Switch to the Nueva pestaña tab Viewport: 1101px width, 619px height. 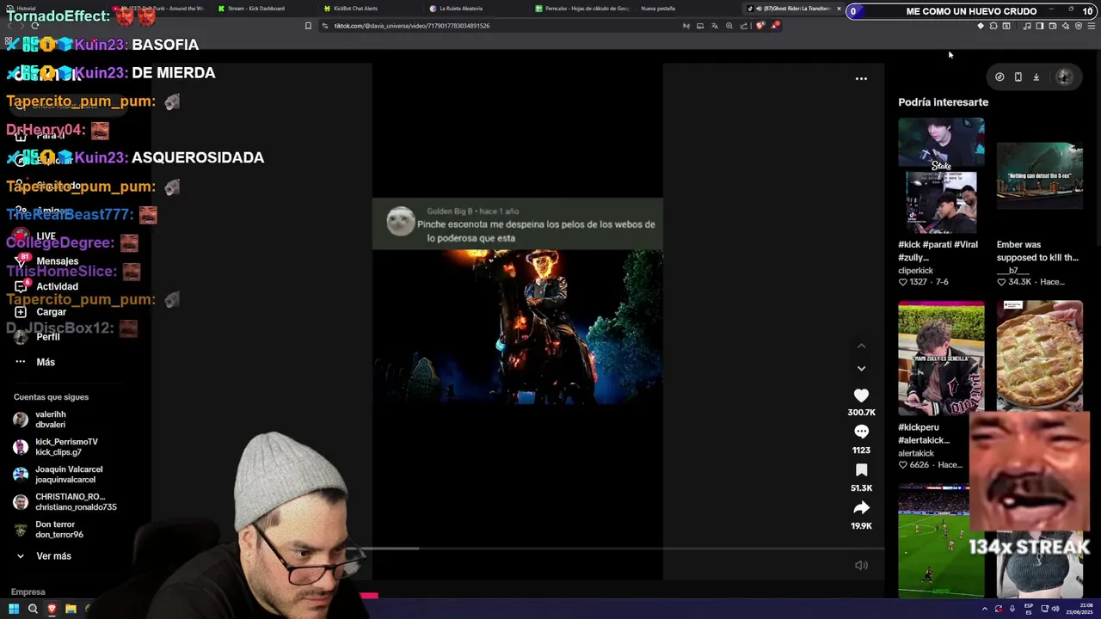tap(658, 9)
